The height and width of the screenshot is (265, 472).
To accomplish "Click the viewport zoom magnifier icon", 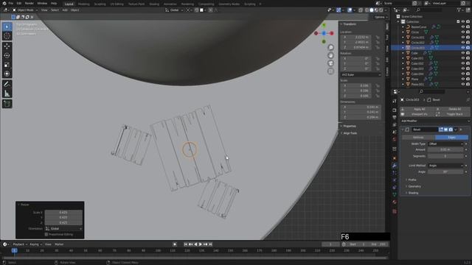I will click(x=330, y=47).
